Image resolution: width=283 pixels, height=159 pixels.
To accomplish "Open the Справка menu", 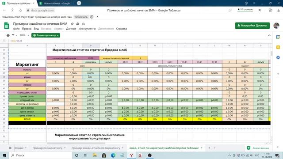I will (122, 29).
